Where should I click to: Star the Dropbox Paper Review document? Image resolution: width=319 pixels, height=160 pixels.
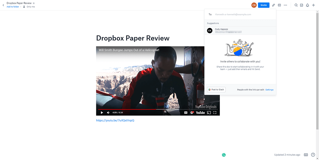coord(34,3)
